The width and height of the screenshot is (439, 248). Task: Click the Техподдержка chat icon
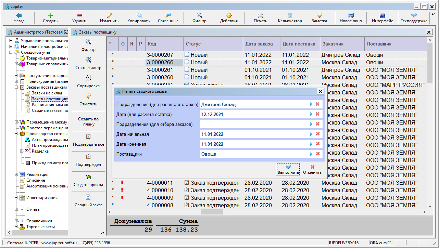[414, 15]
